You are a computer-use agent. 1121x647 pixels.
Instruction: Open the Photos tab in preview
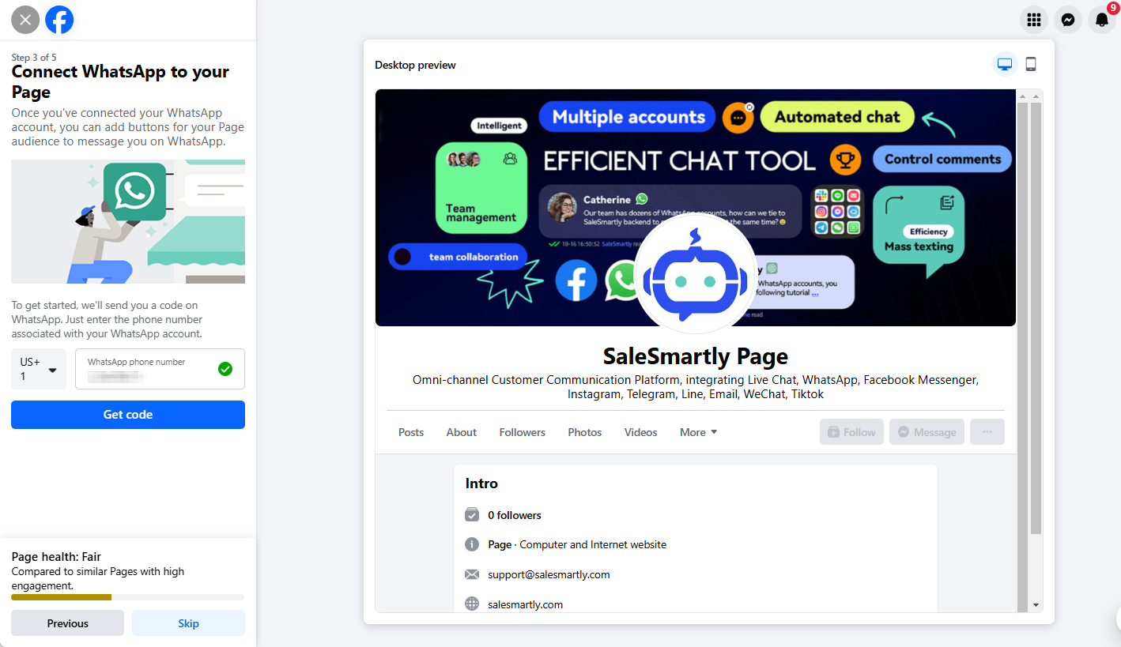click(x=585, y=432)
